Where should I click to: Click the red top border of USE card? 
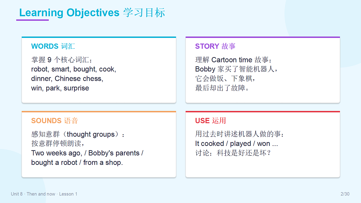point(263,112)
